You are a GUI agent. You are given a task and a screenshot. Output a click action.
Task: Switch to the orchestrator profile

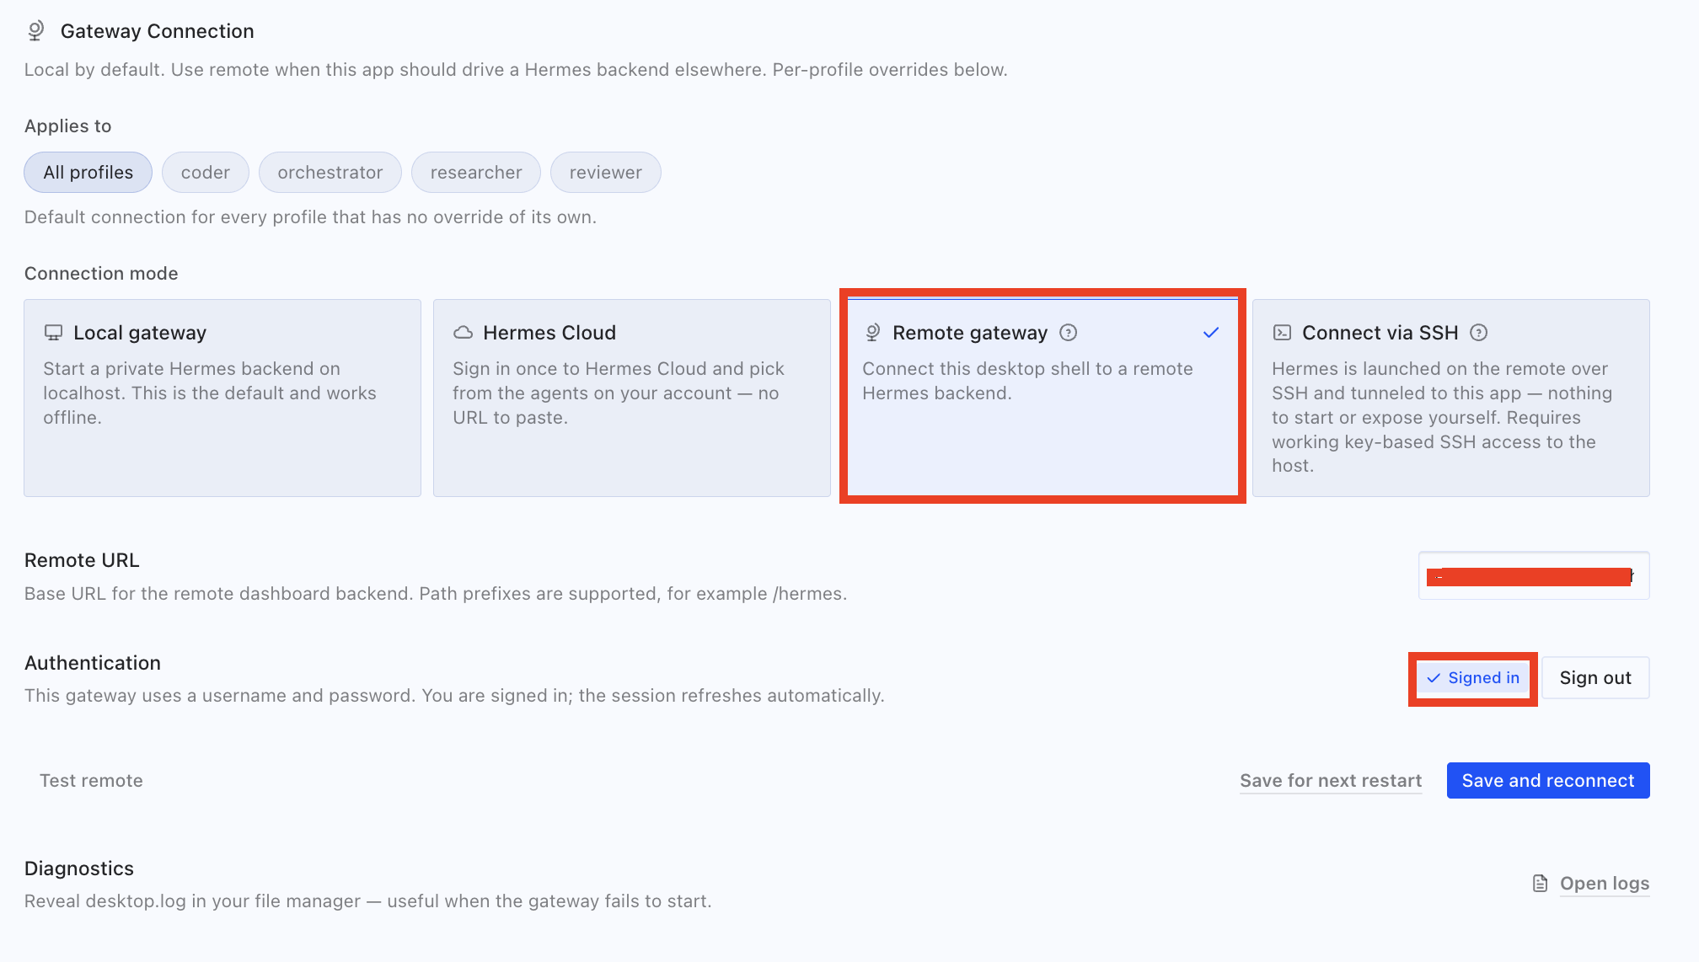330,173
